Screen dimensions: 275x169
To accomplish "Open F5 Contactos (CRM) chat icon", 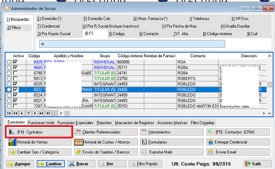I will tap(210, 132).
